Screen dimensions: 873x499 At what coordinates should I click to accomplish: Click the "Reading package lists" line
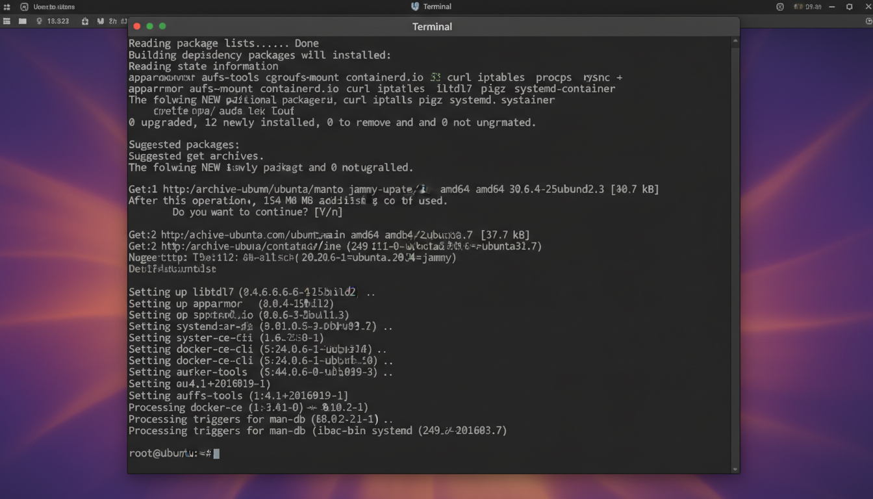pos(223,44)
